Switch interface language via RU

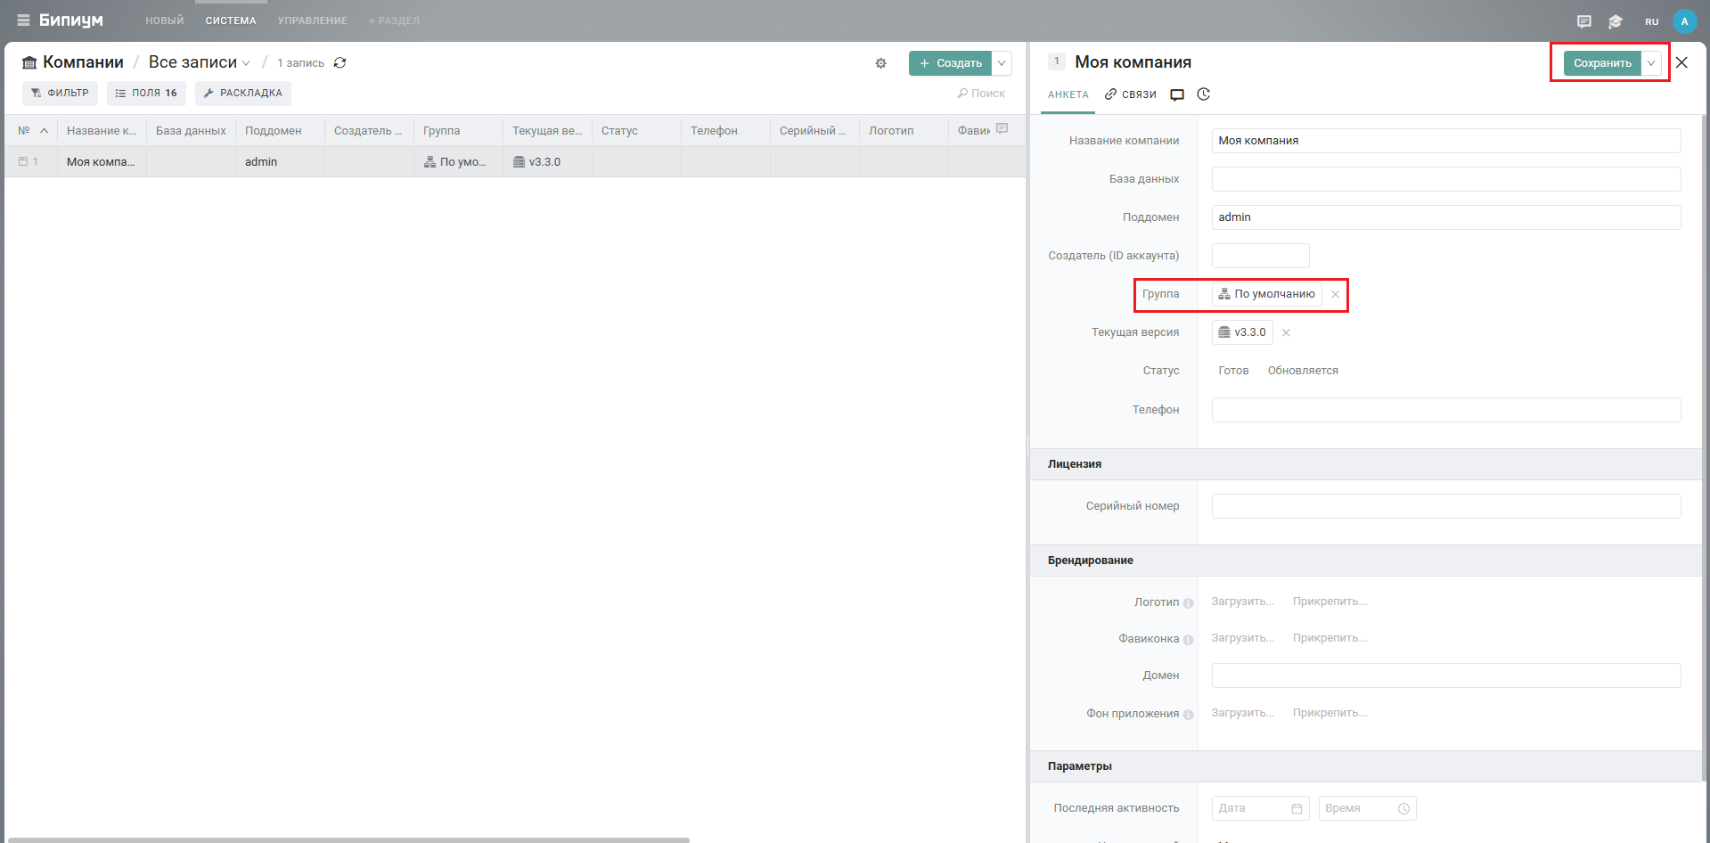(x=1651, y=21)
